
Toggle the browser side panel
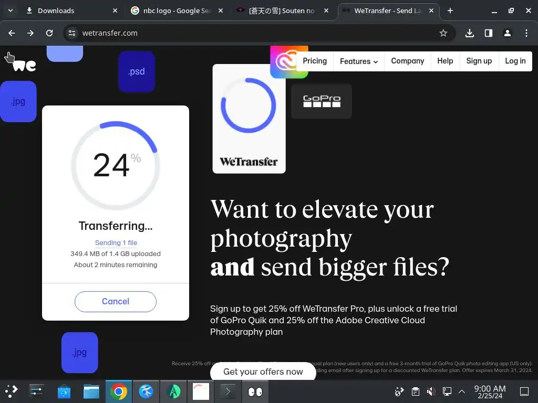click(489, 33)
